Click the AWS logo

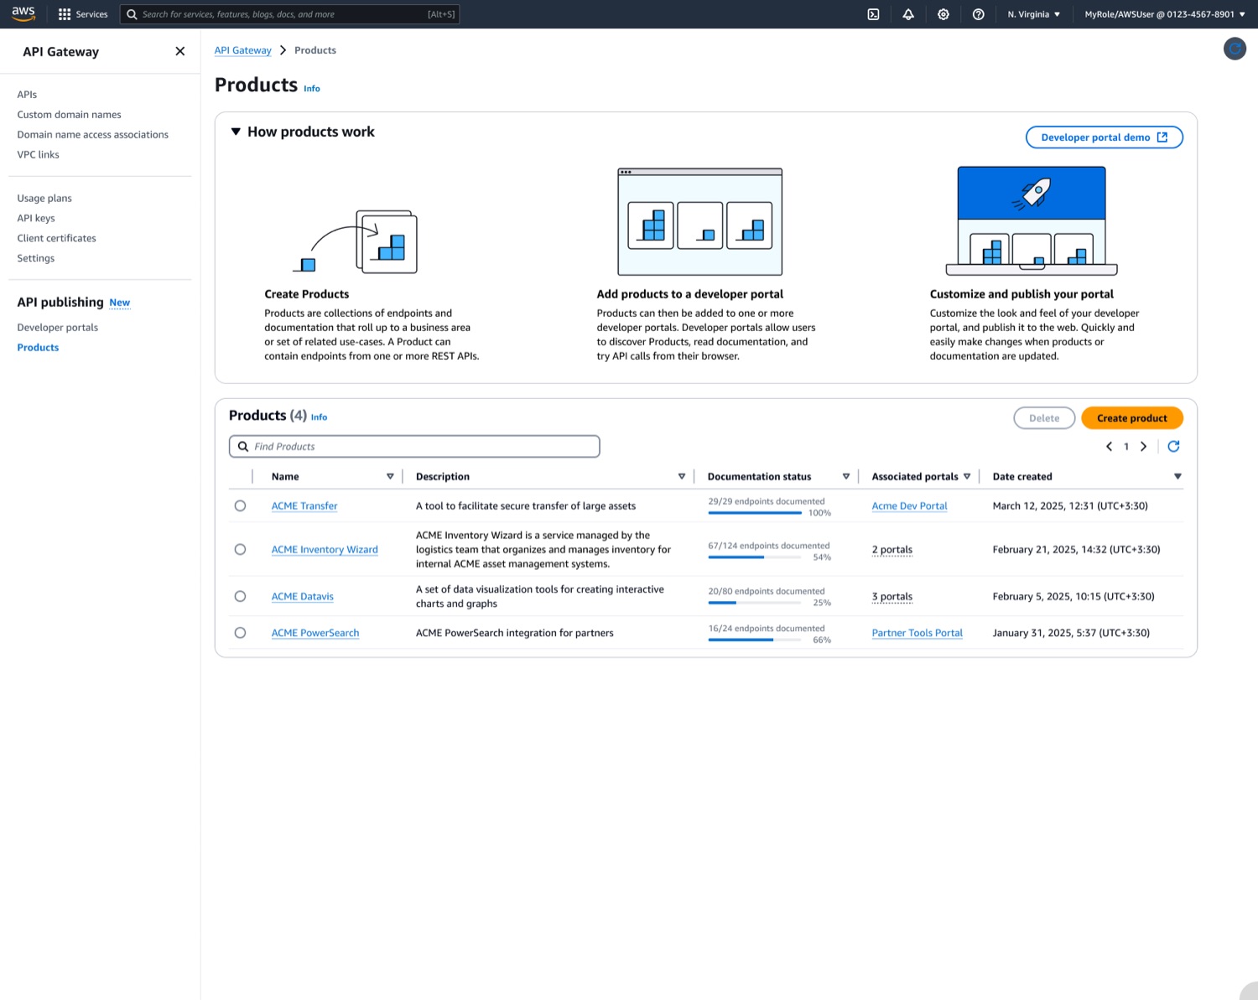(23, 13)
